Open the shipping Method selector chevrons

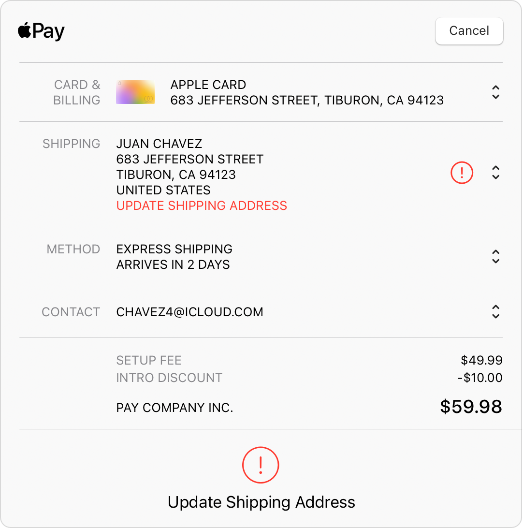[495, 257]
